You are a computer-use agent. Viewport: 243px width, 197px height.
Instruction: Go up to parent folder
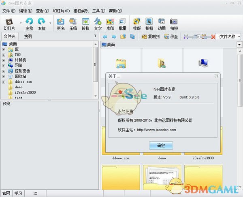[x=123, y=36]
